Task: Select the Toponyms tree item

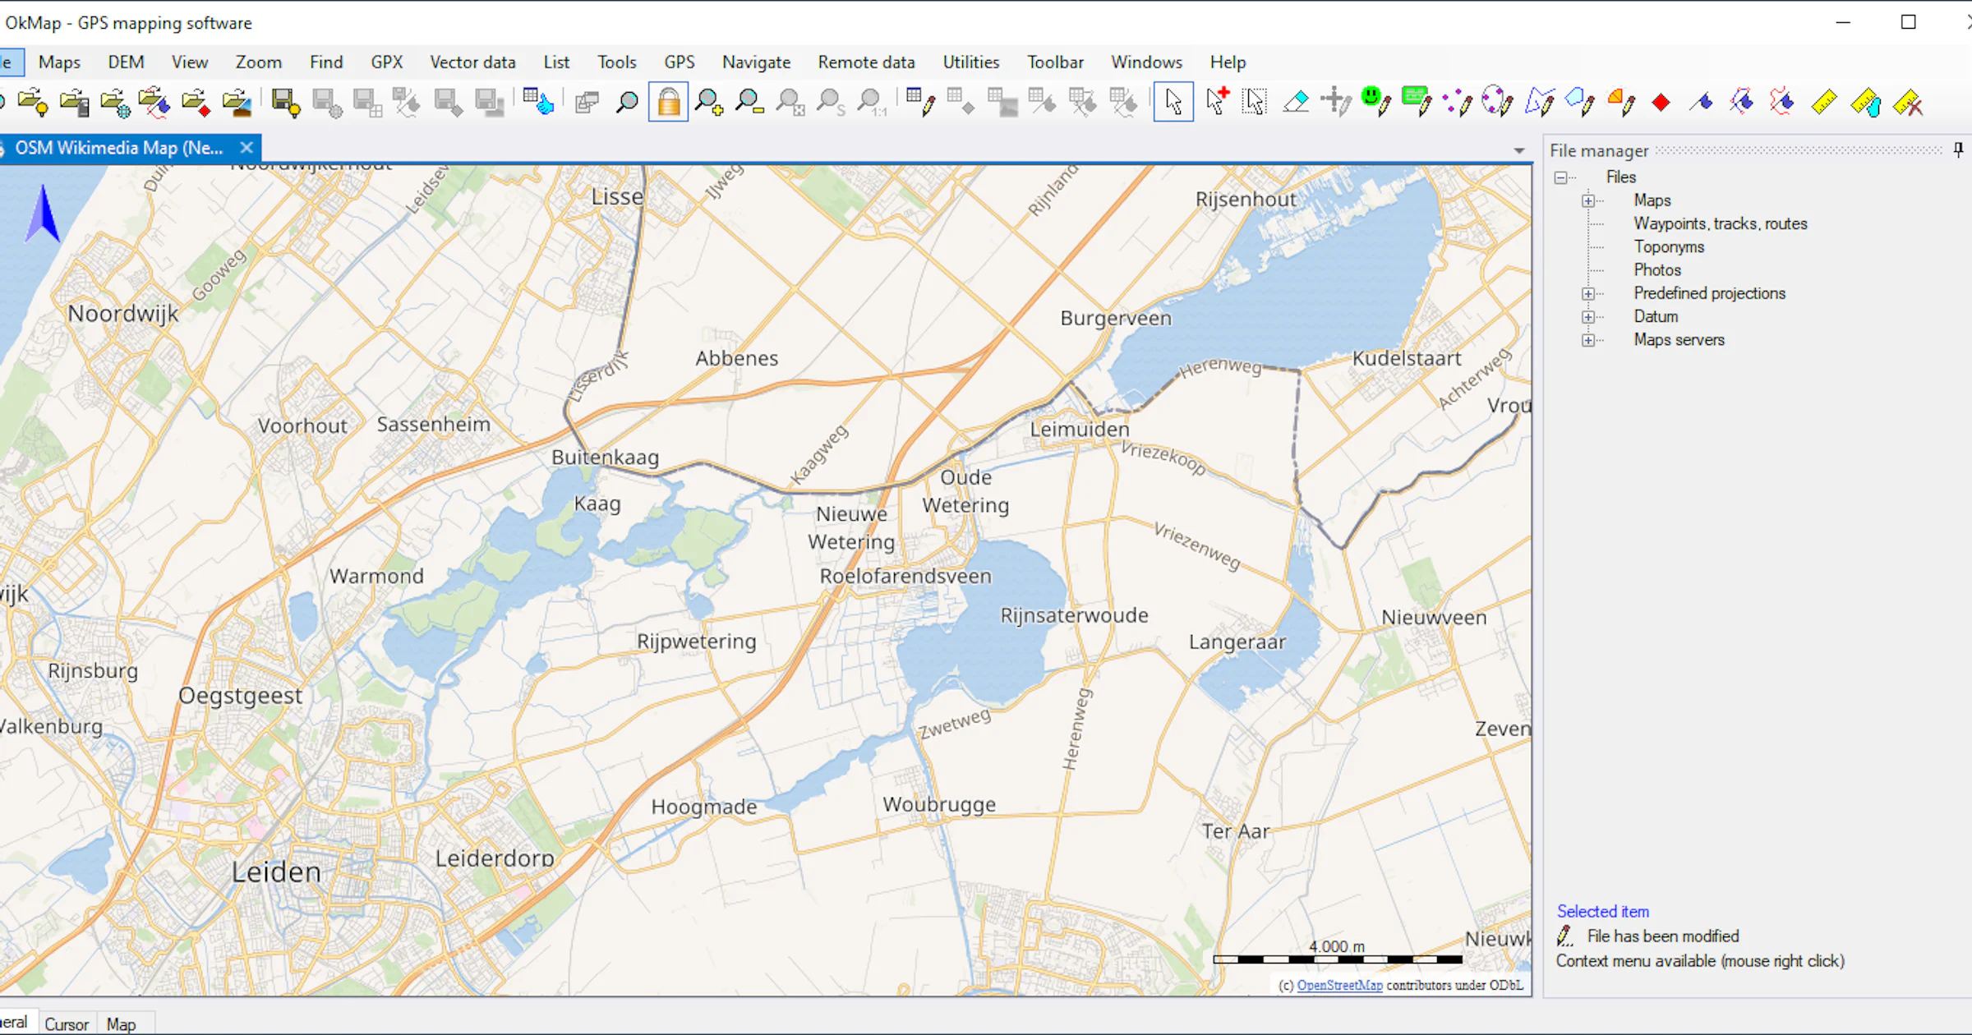Action: (x=1669, y=246)
